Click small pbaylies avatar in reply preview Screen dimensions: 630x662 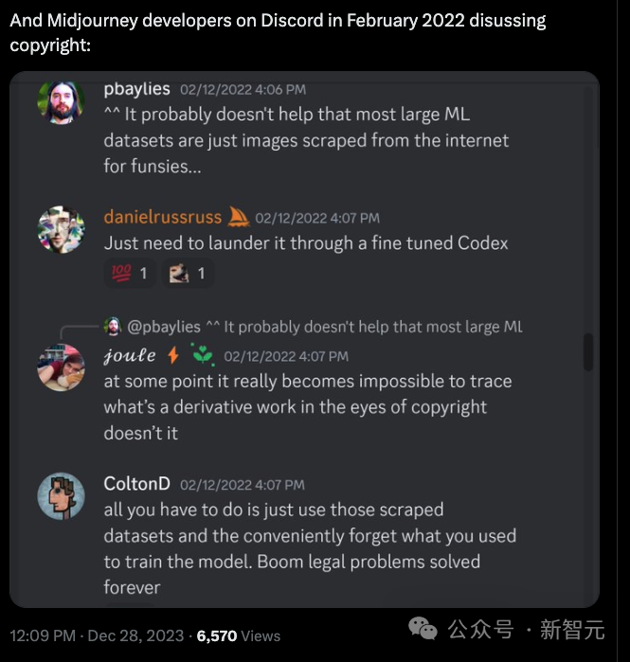point(113,327)
